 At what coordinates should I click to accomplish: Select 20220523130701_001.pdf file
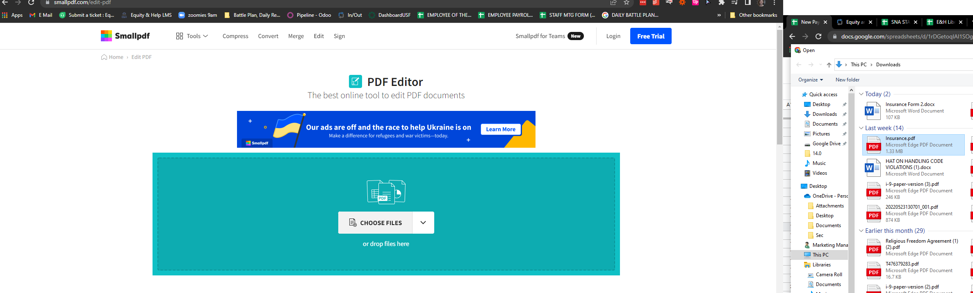pyautogui.click(x=914, y=214)
